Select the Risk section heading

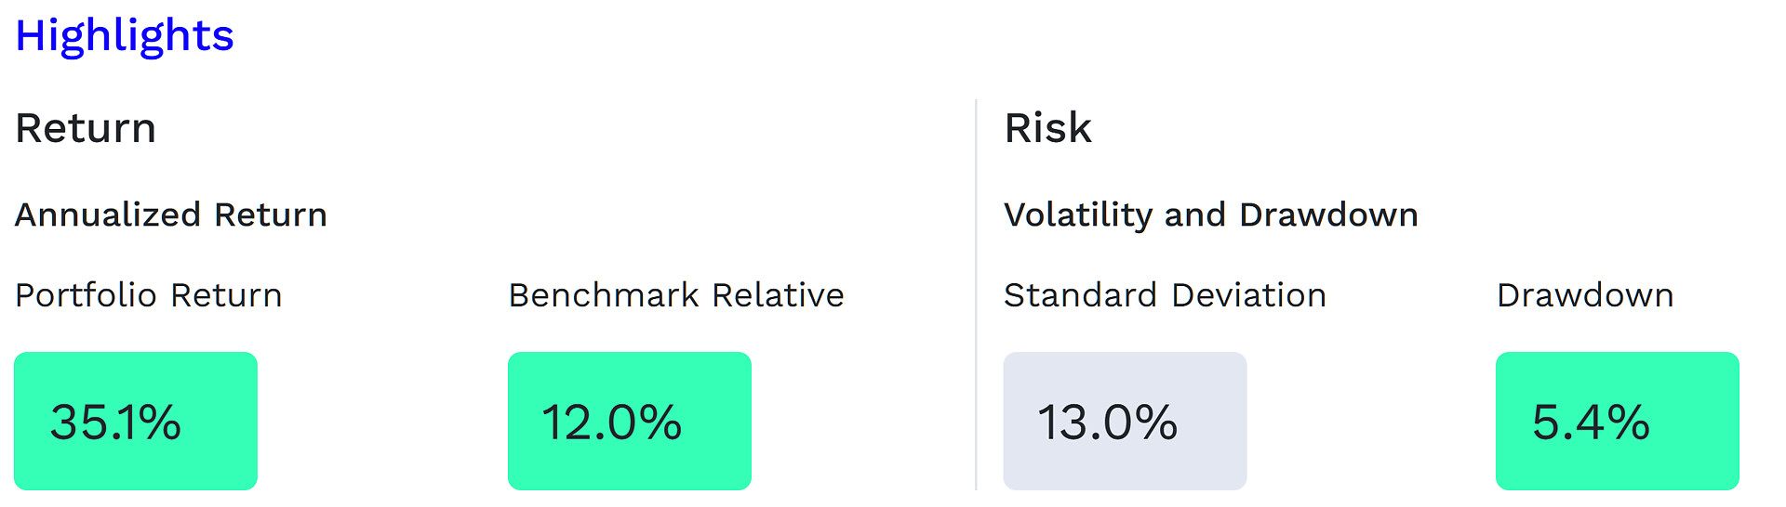pos(1047,128)
